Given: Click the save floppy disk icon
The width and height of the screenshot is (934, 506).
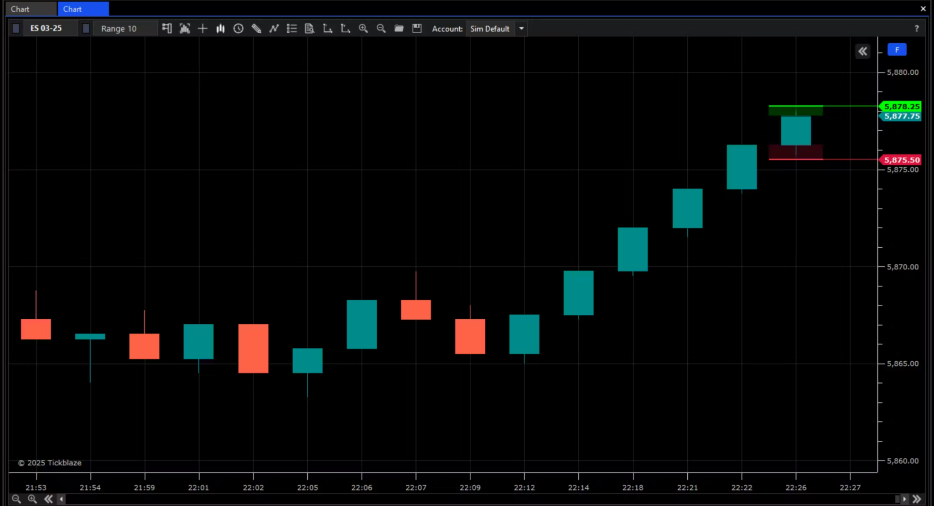Looking at the screenshot, I should [417, 29].
